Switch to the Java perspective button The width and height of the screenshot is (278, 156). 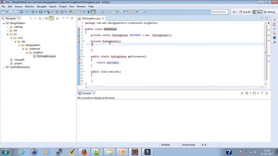[x=258, y=12]
